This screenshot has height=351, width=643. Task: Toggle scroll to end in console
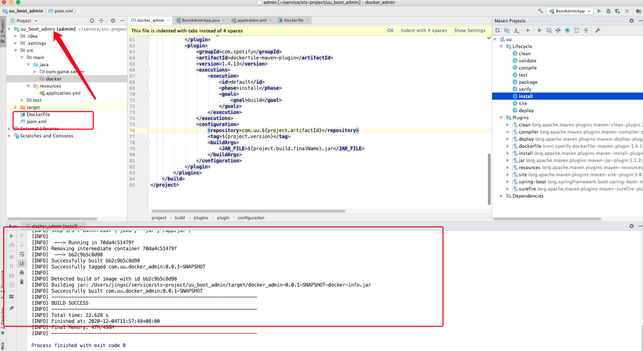[x=22, y=263]
